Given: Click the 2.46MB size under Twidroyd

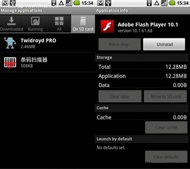Looking at the screenshot, I should [x=28, y=47].
